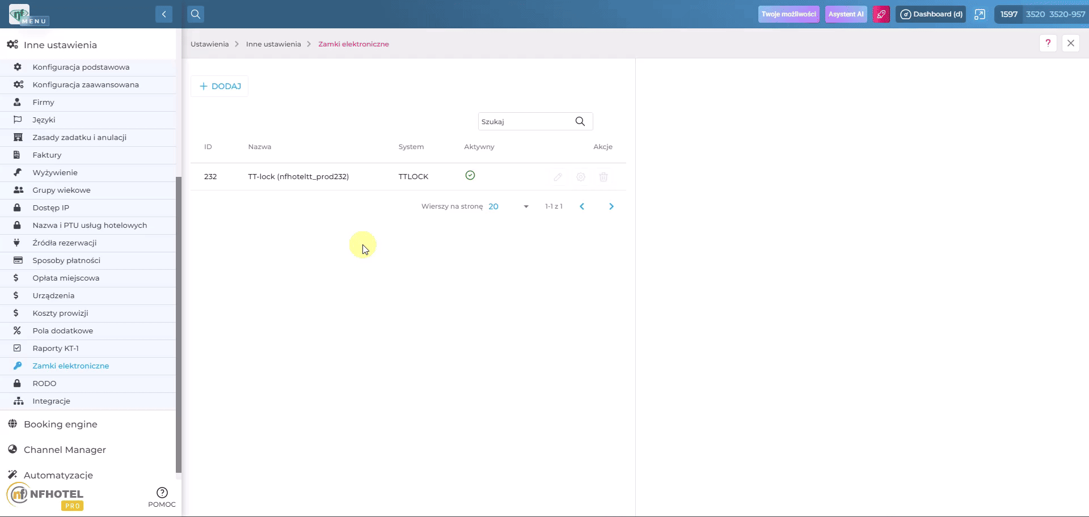Click the MENU logo at top left

coord(28,15)
